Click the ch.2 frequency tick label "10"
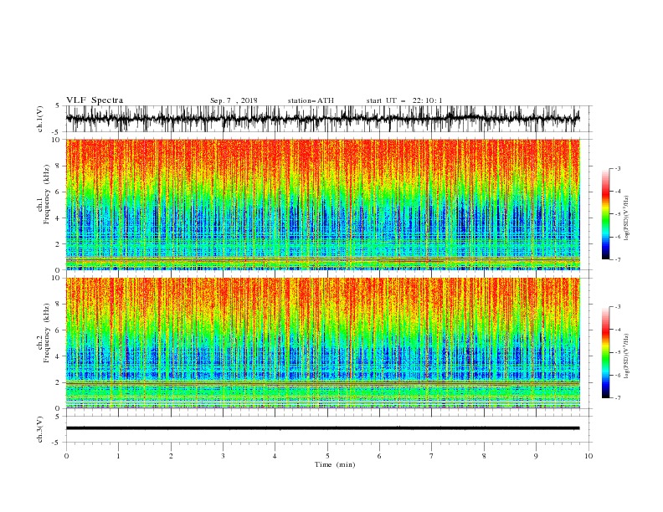Screen dimensions: 663x512 click(56, 278)
